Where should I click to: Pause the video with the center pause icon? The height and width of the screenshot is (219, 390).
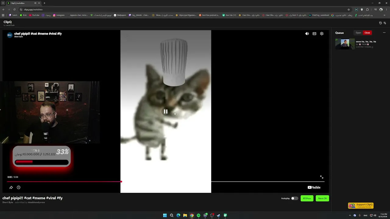[166, 112]
